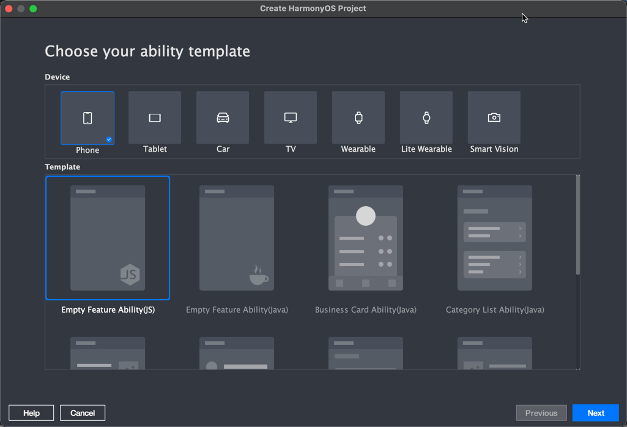
Task: Click the Help button
Action: (x=31, y=413)
